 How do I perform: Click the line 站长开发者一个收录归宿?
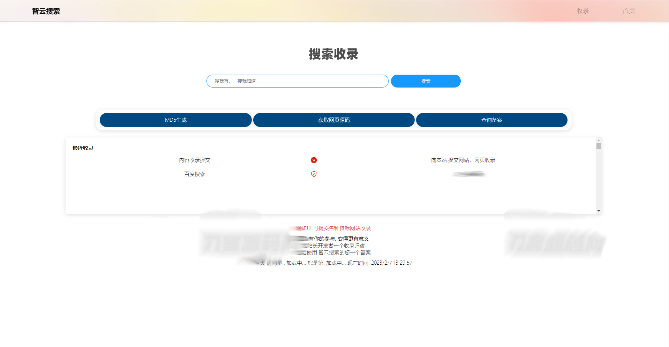(336, 246)
